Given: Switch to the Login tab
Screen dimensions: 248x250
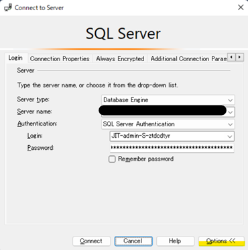Looking at the screenshot, I should 15,58.
